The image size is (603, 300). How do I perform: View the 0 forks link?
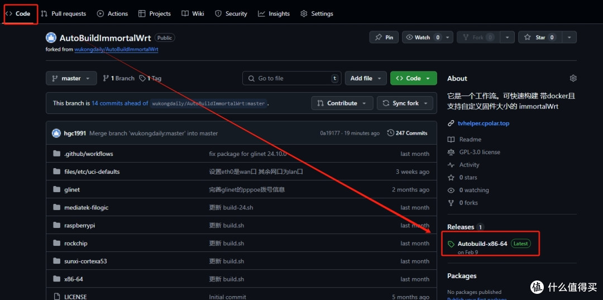463,203
